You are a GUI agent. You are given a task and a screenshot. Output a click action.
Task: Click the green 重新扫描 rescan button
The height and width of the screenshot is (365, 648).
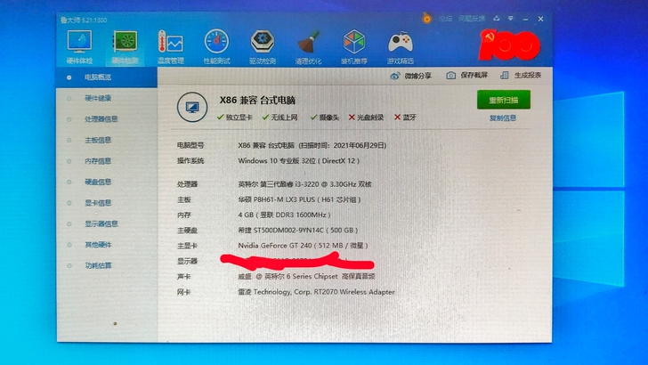[x=504, y=100]
